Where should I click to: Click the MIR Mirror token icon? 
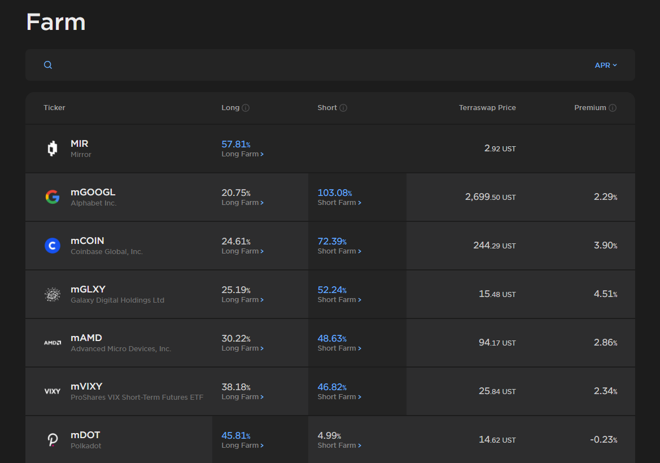[x=53, y=148]
